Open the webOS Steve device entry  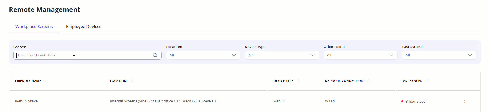click(27, 101)
